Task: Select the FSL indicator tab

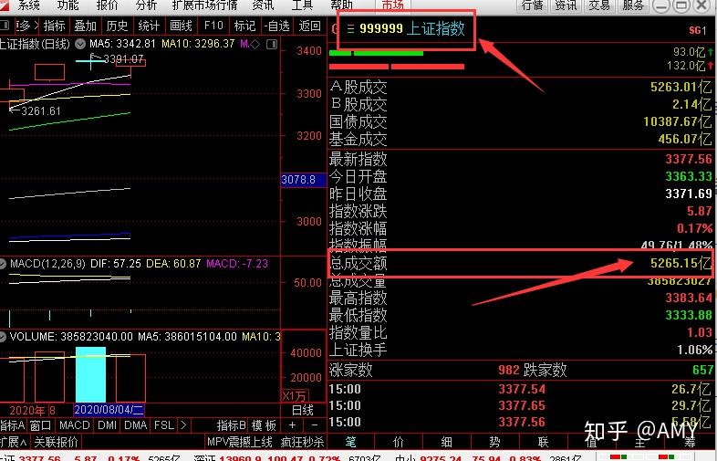Action: pos(164,425)
